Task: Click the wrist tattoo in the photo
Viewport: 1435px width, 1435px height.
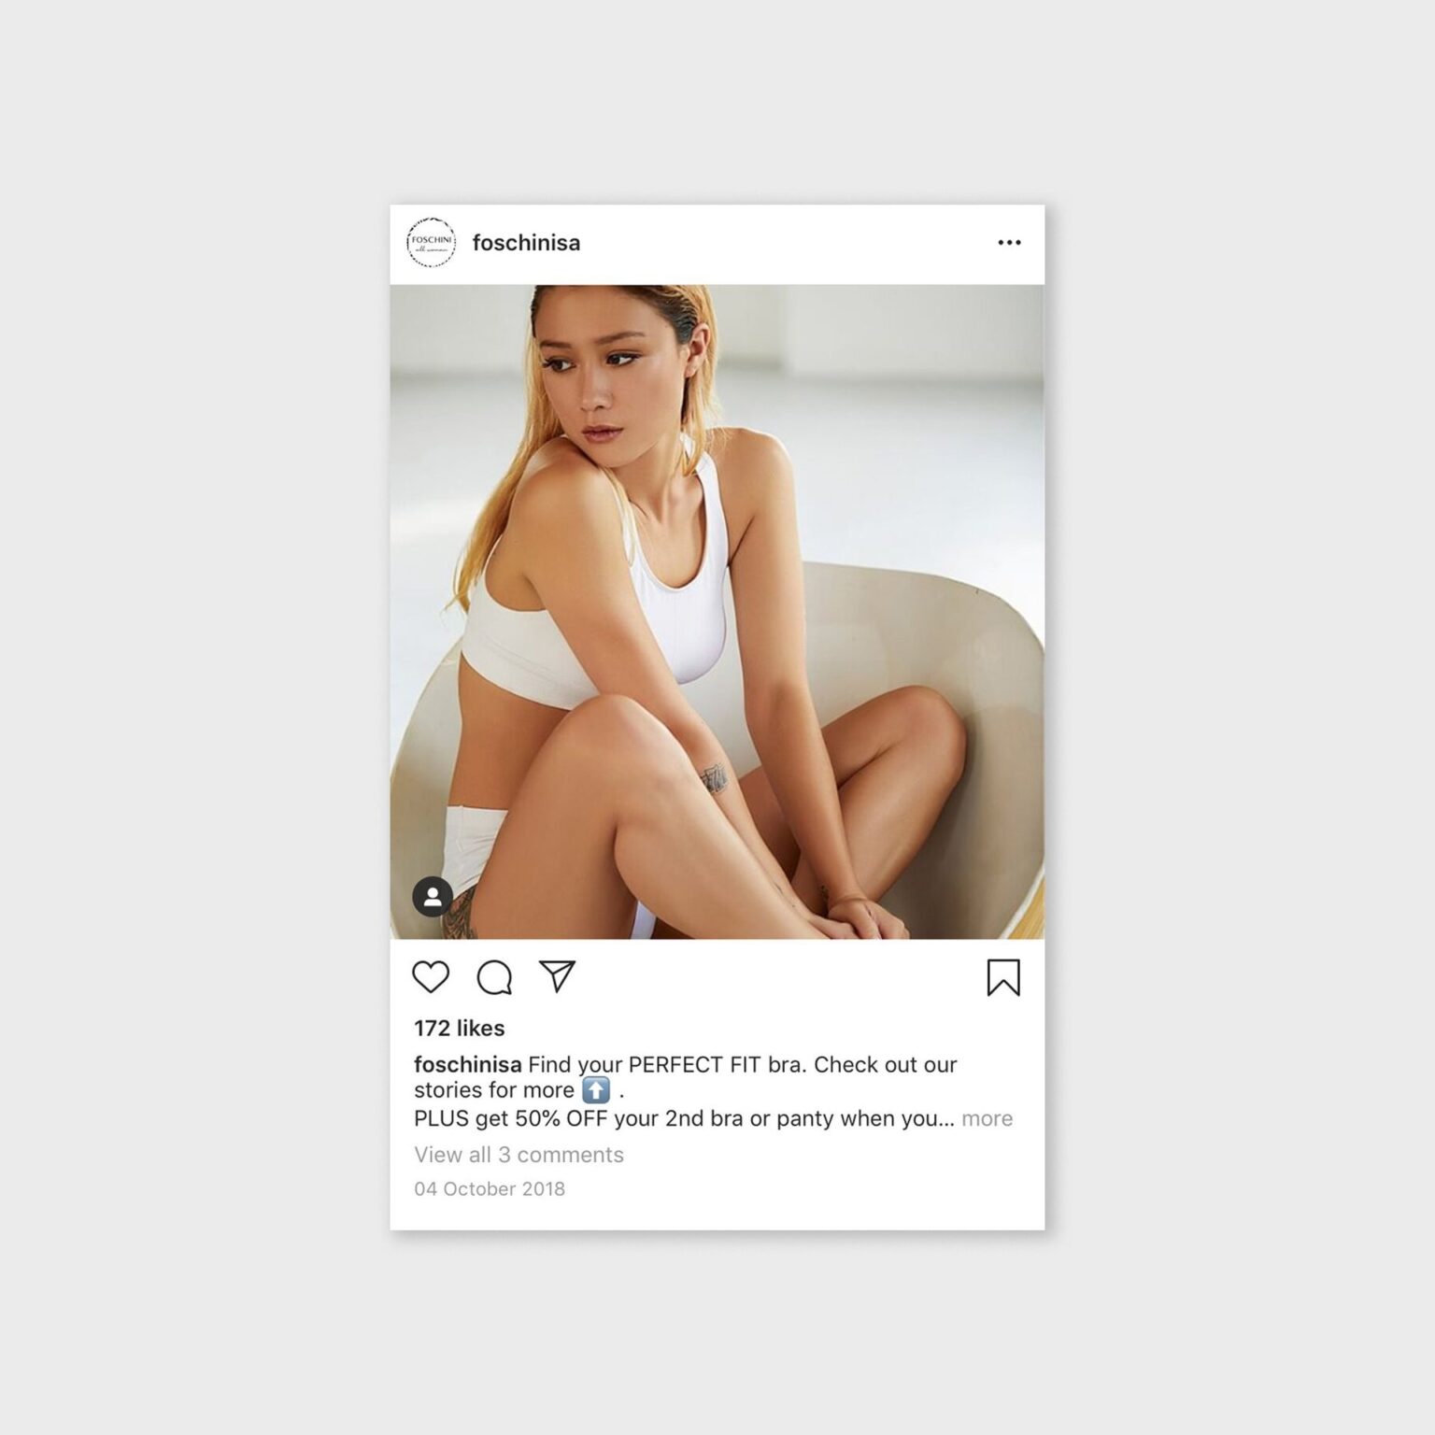Action: 714,779
